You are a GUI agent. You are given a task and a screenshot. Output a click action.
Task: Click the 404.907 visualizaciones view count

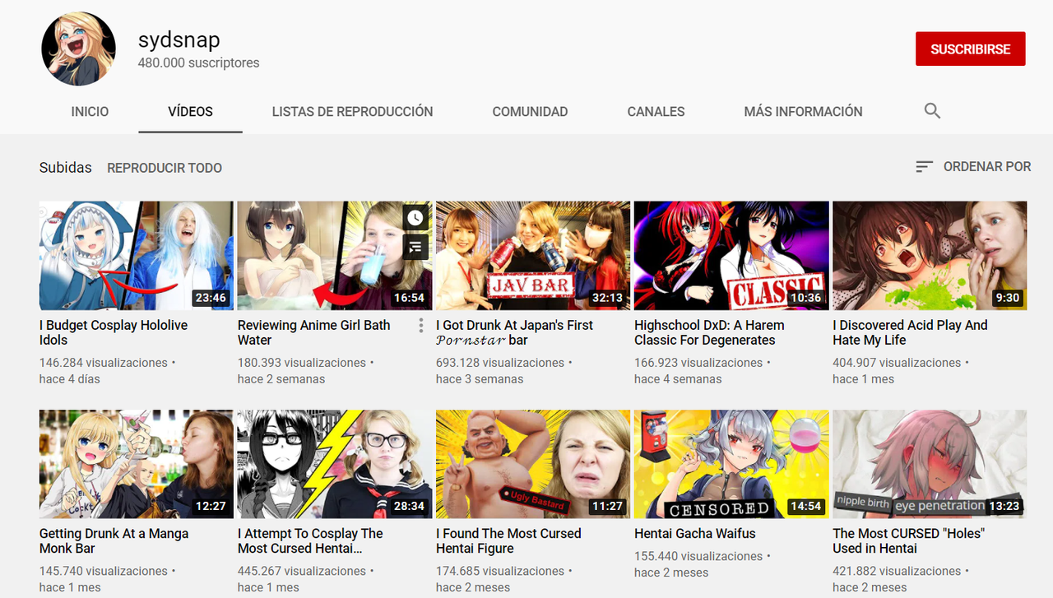tap(897, 363)
